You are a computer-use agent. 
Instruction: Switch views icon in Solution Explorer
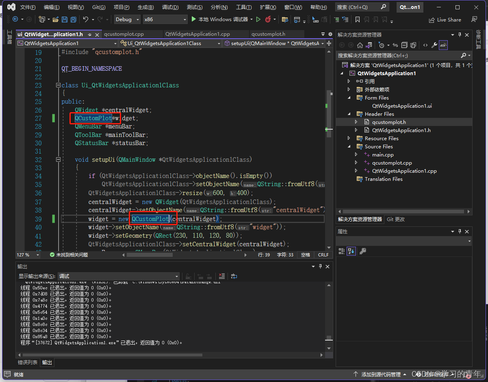(x=369, y=45)
